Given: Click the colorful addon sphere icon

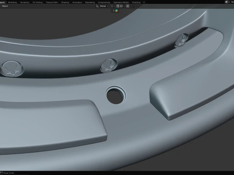Looking at the screenshot, I should [117, 11].
